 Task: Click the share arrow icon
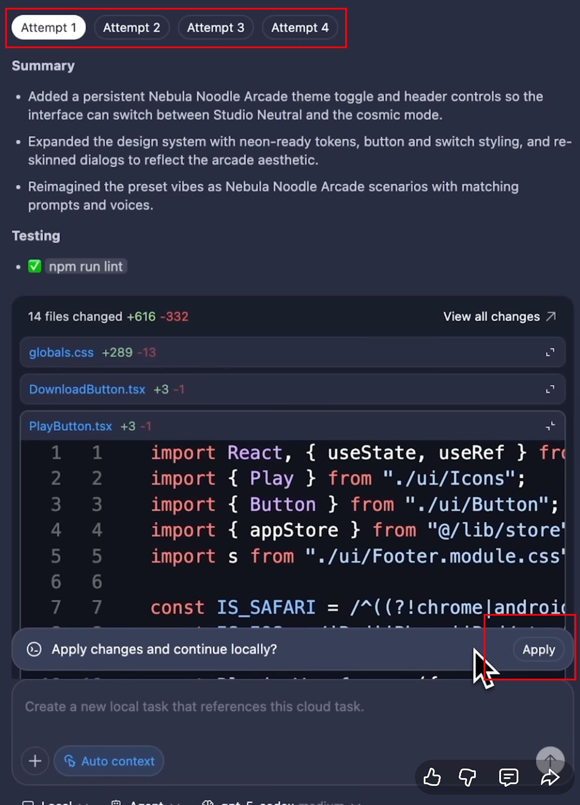550,777
